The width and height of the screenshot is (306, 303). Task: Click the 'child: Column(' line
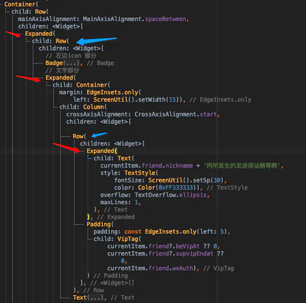coord(83,107)
